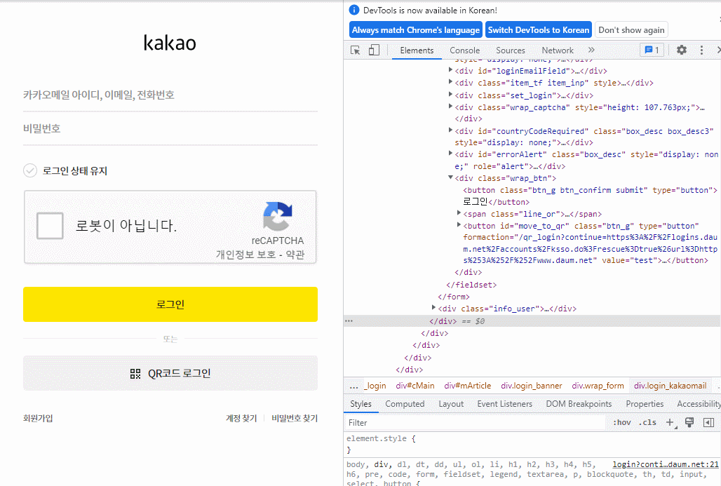Open the 계정 찾기 link

pos(241,419)
